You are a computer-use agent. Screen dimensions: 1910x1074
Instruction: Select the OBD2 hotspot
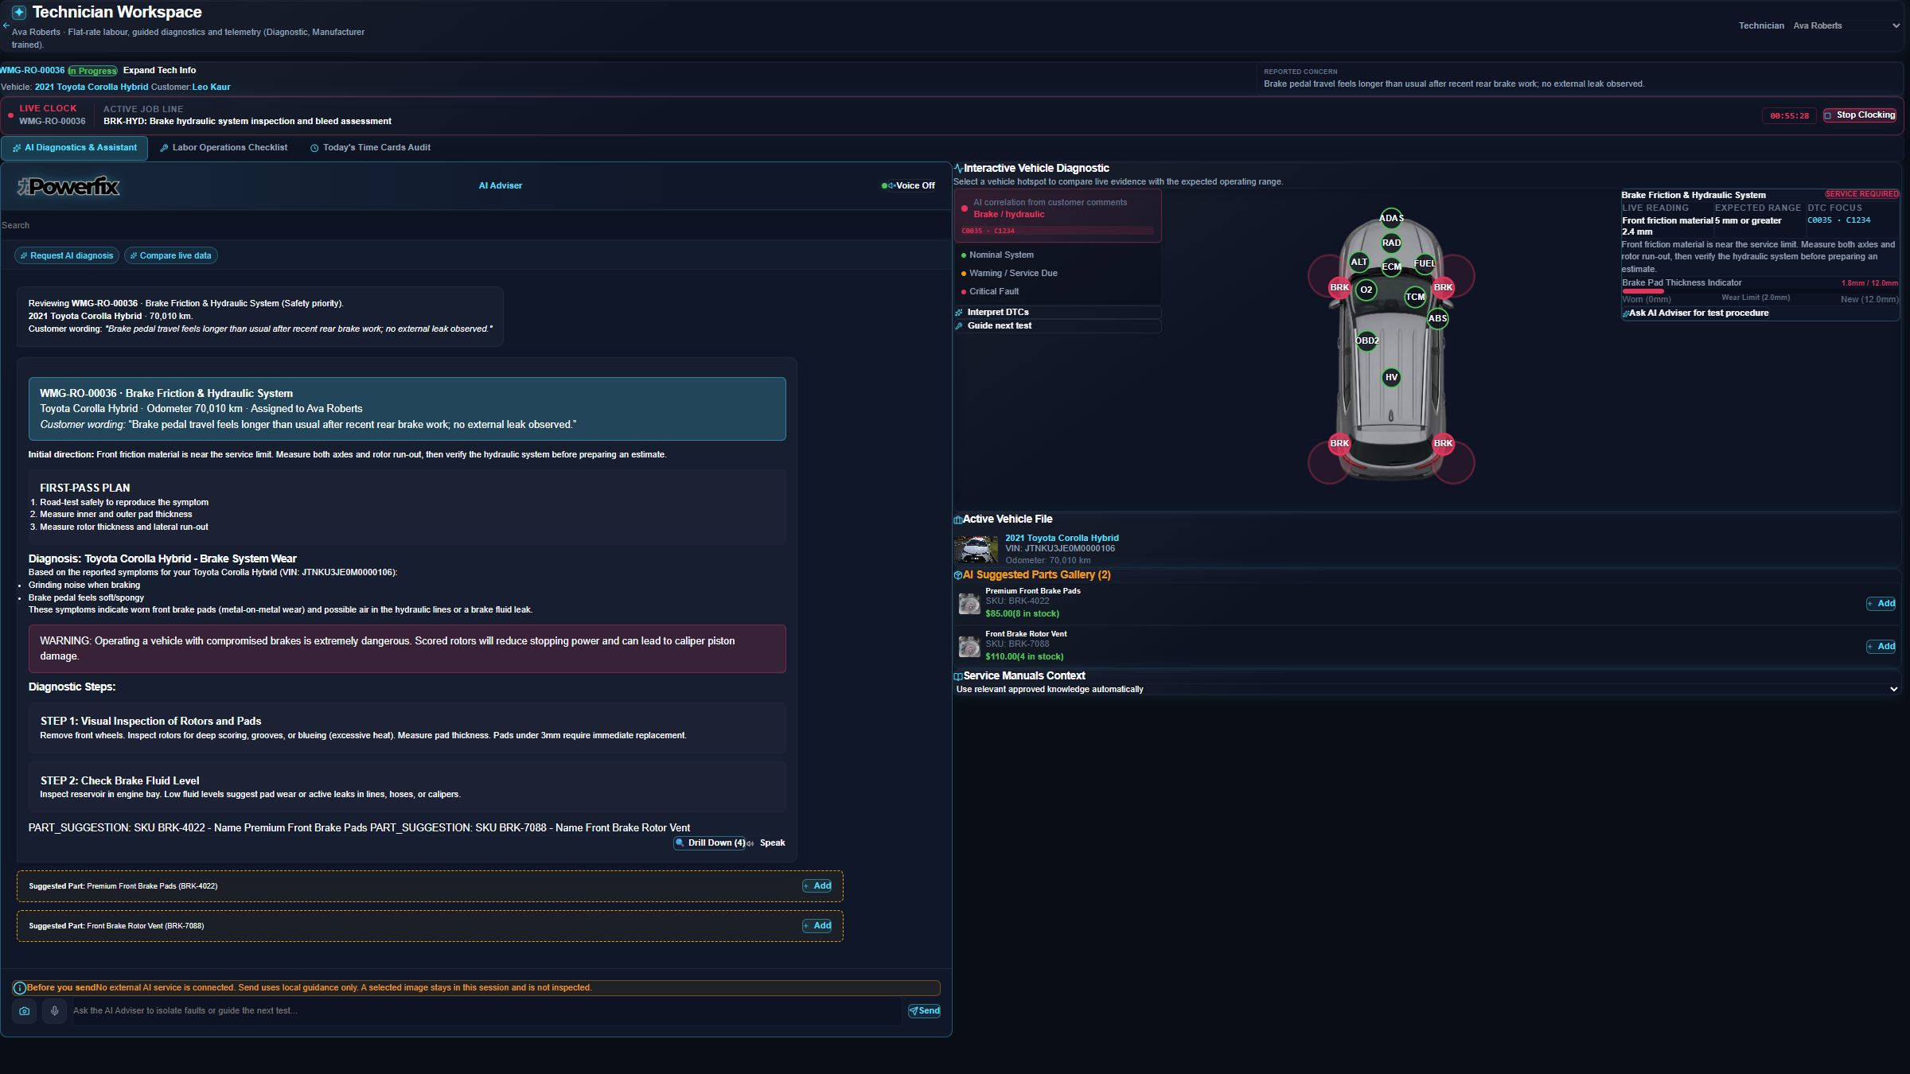tap(1366, 340)
